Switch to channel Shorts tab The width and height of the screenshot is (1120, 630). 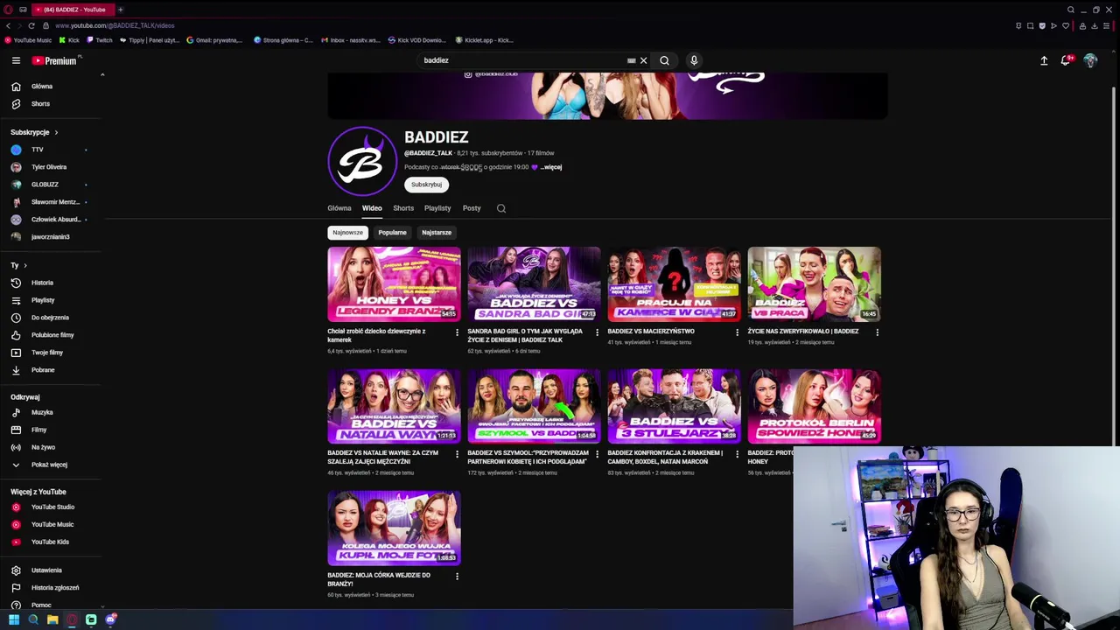click(x=403, y=208)
